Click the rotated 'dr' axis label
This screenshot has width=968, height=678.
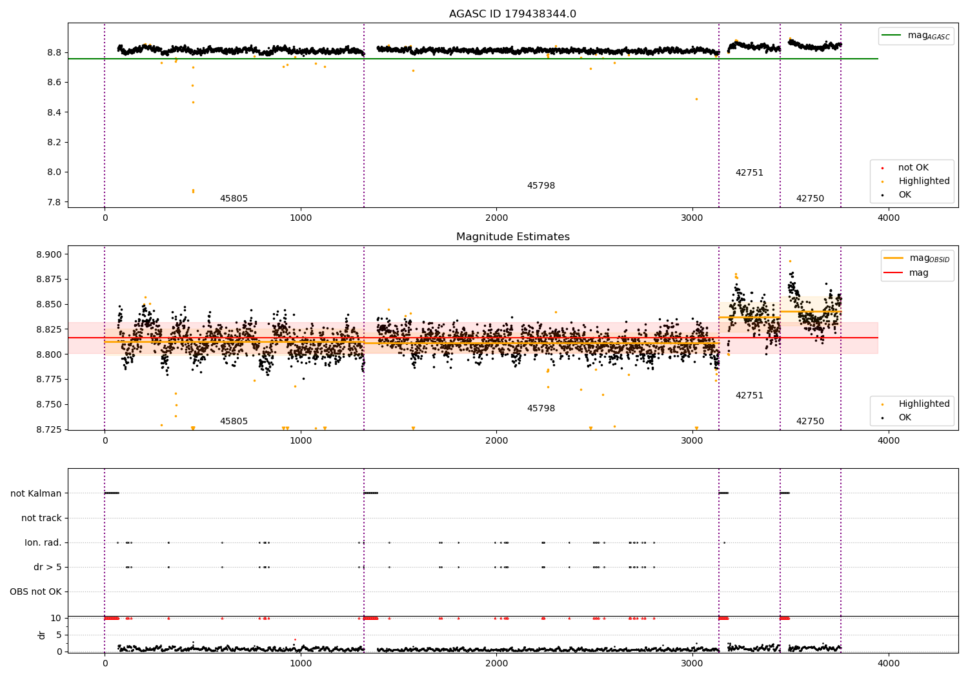tap(42, 635)
